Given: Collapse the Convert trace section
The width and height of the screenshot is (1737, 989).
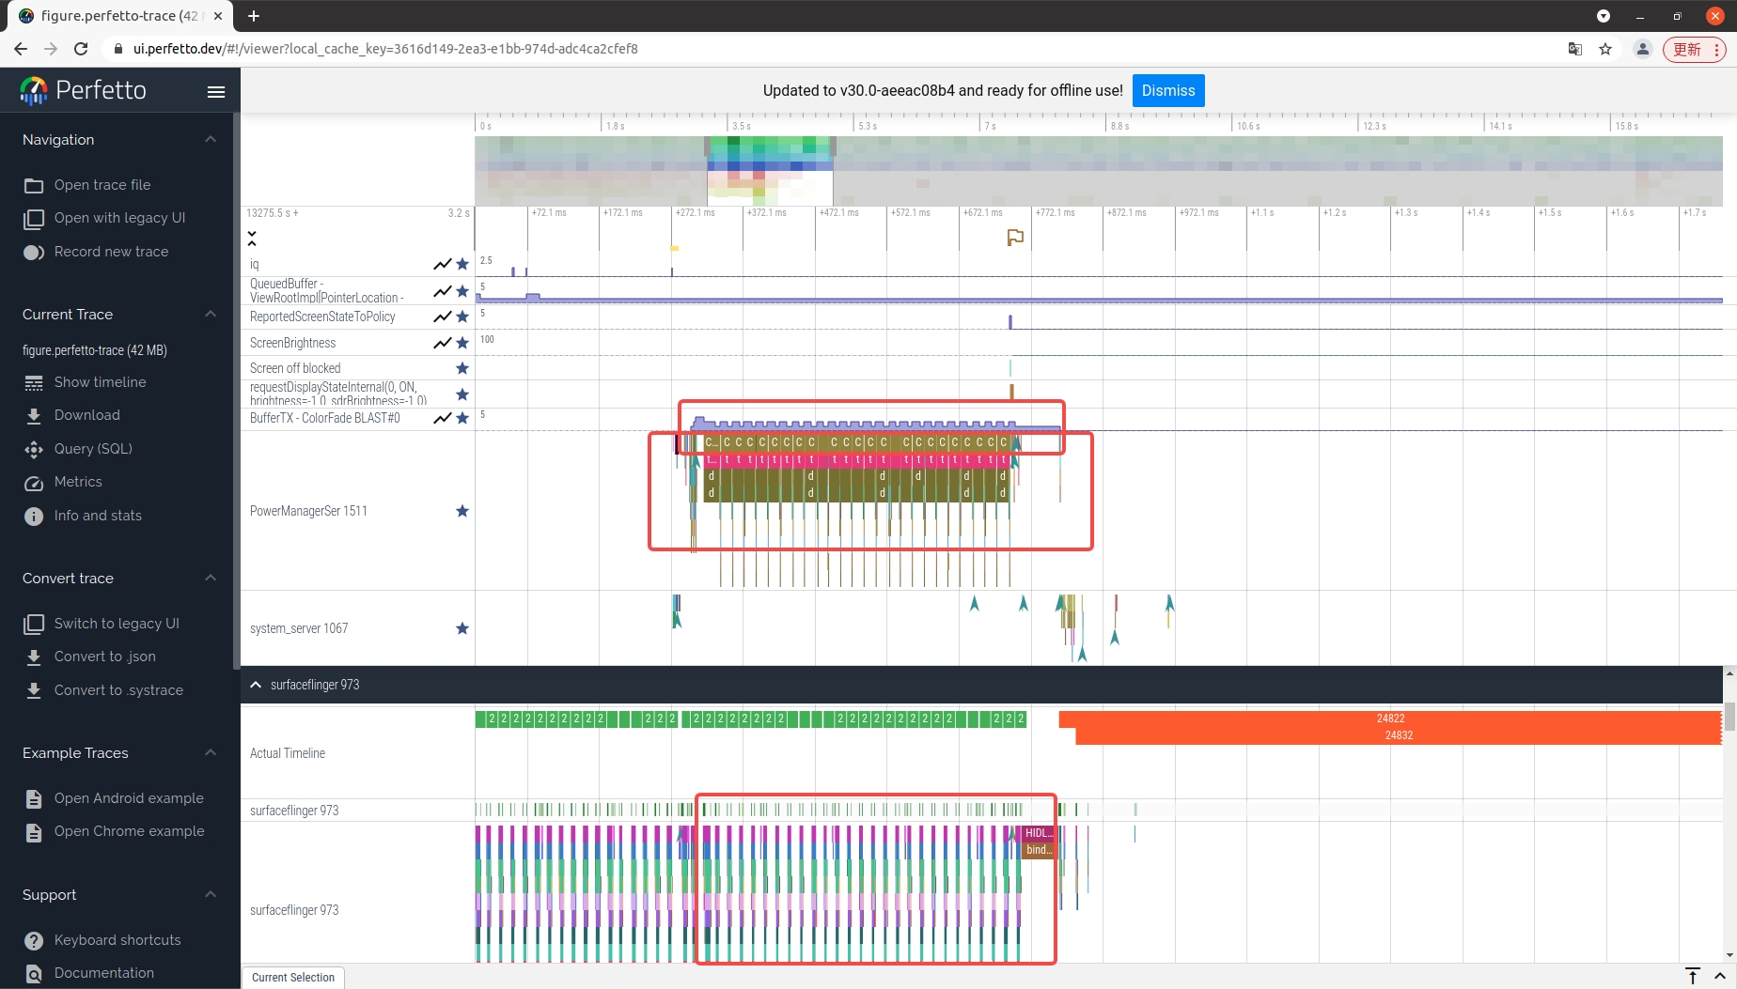Looking at the screenshot, I should pos(211,578).
